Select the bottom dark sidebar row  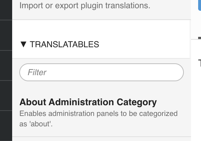pos(6,126)
